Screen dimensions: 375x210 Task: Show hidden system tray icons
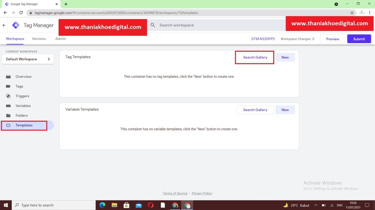316,205
